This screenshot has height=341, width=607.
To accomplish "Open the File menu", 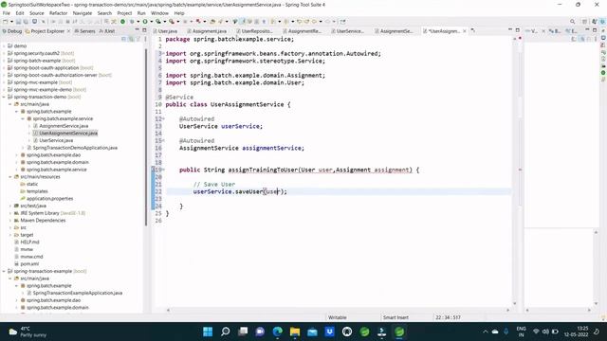I will pyautogui.click(x=7, y=13).
